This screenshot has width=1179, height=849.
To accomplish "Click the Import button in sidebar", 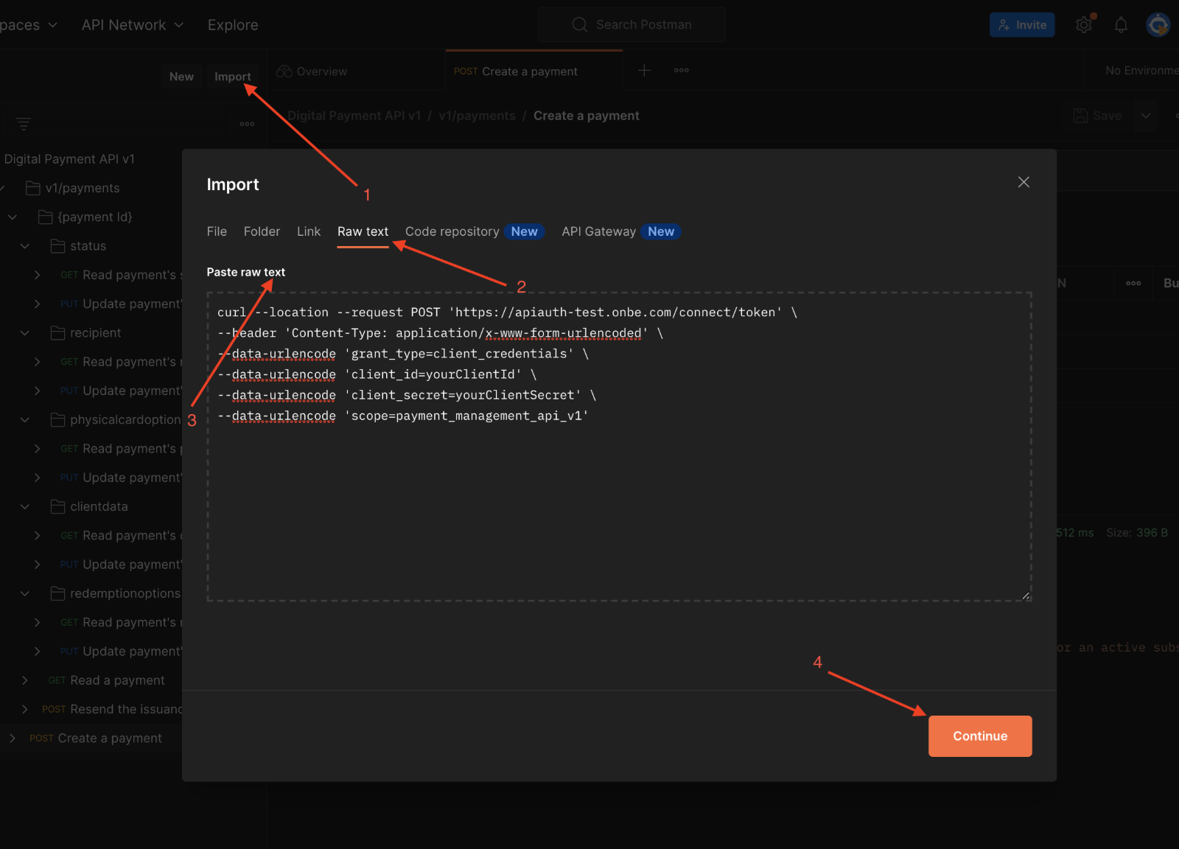I will 233,77.
